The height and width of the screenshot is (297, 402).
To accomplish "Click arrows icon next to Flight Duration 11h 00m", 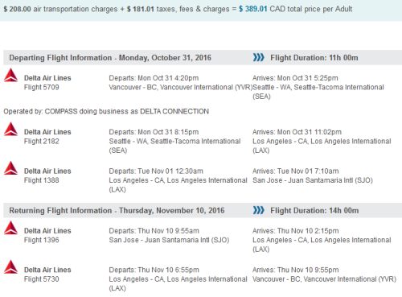I will 258,57.
